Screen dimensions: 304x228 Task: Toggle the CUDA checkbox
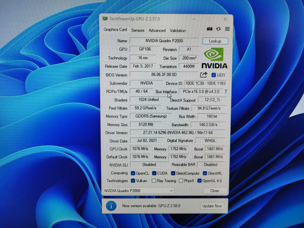coord(154,173)
